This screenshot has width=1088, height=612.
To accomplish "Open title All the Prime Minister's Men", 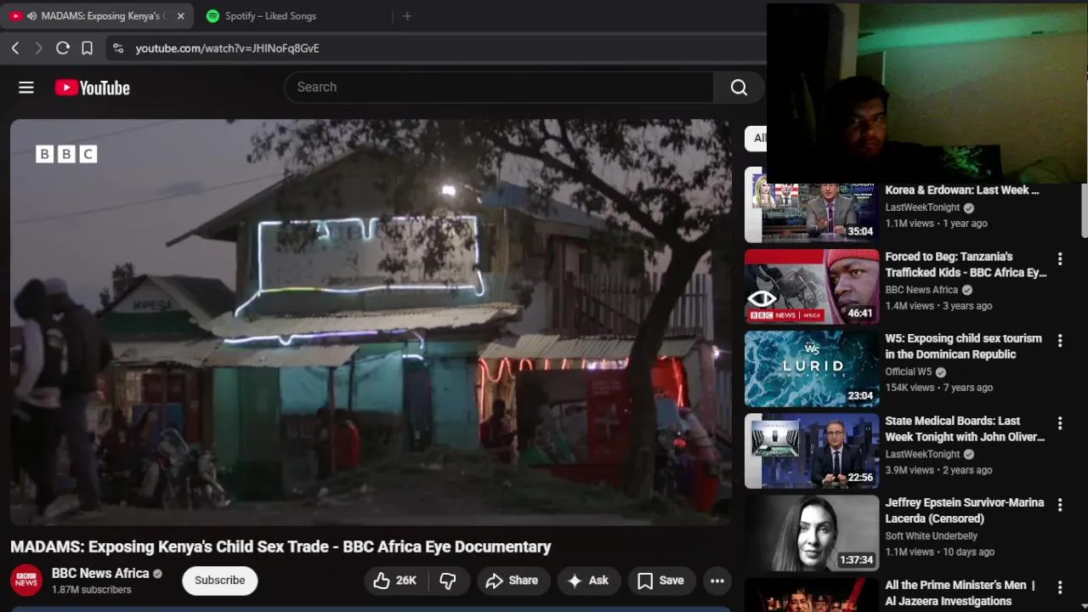I will click(x=960, y=593).
